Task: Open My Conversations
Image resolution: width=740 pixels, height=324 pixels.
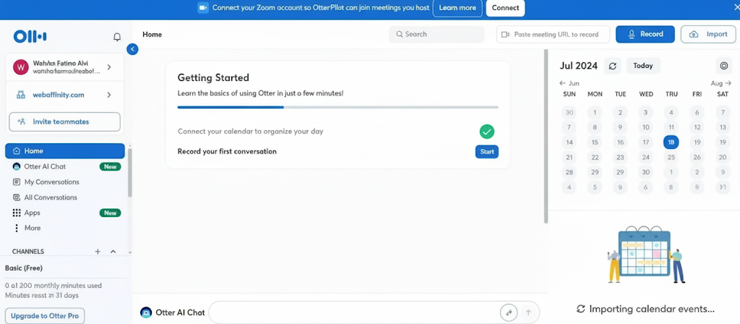Action: point(65,182)
